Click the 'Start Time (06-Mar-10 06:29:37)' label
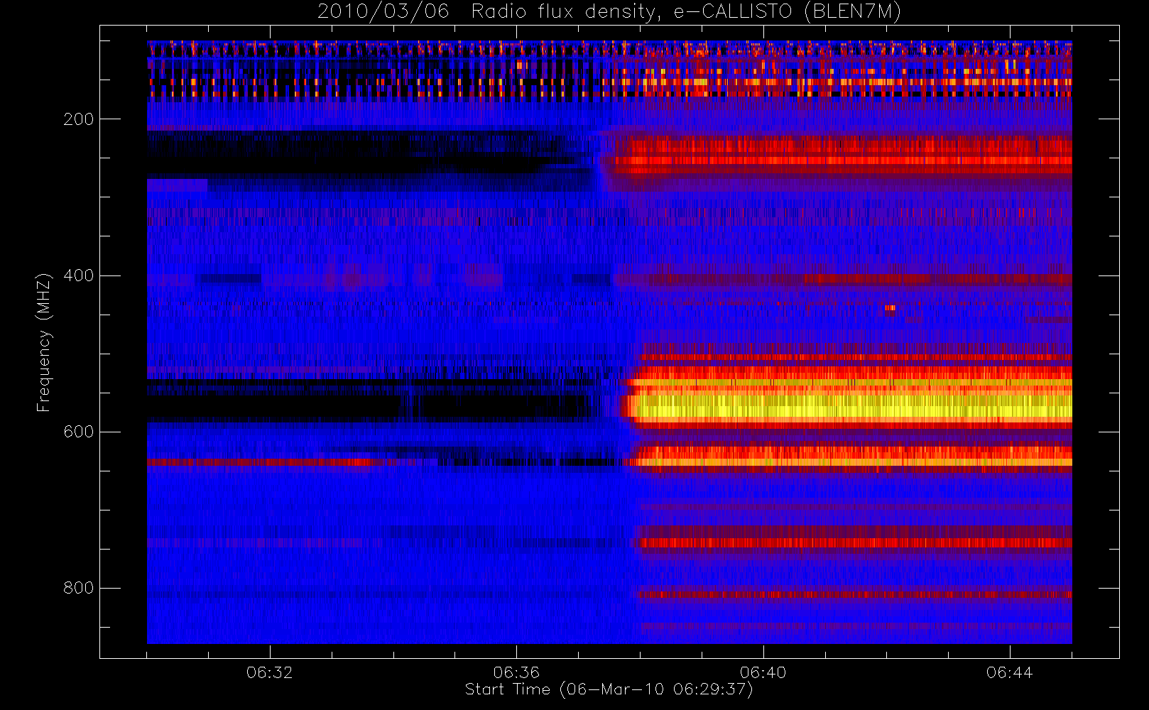1149x710 pixels. pyautogui.click(x=609, y=689)
